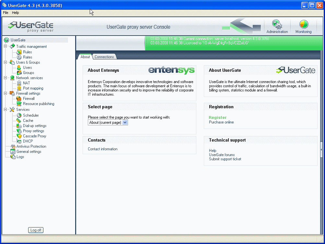Click the Groups people icon
The height and width of the screenshot is (244, 325).
click(19, 73)
